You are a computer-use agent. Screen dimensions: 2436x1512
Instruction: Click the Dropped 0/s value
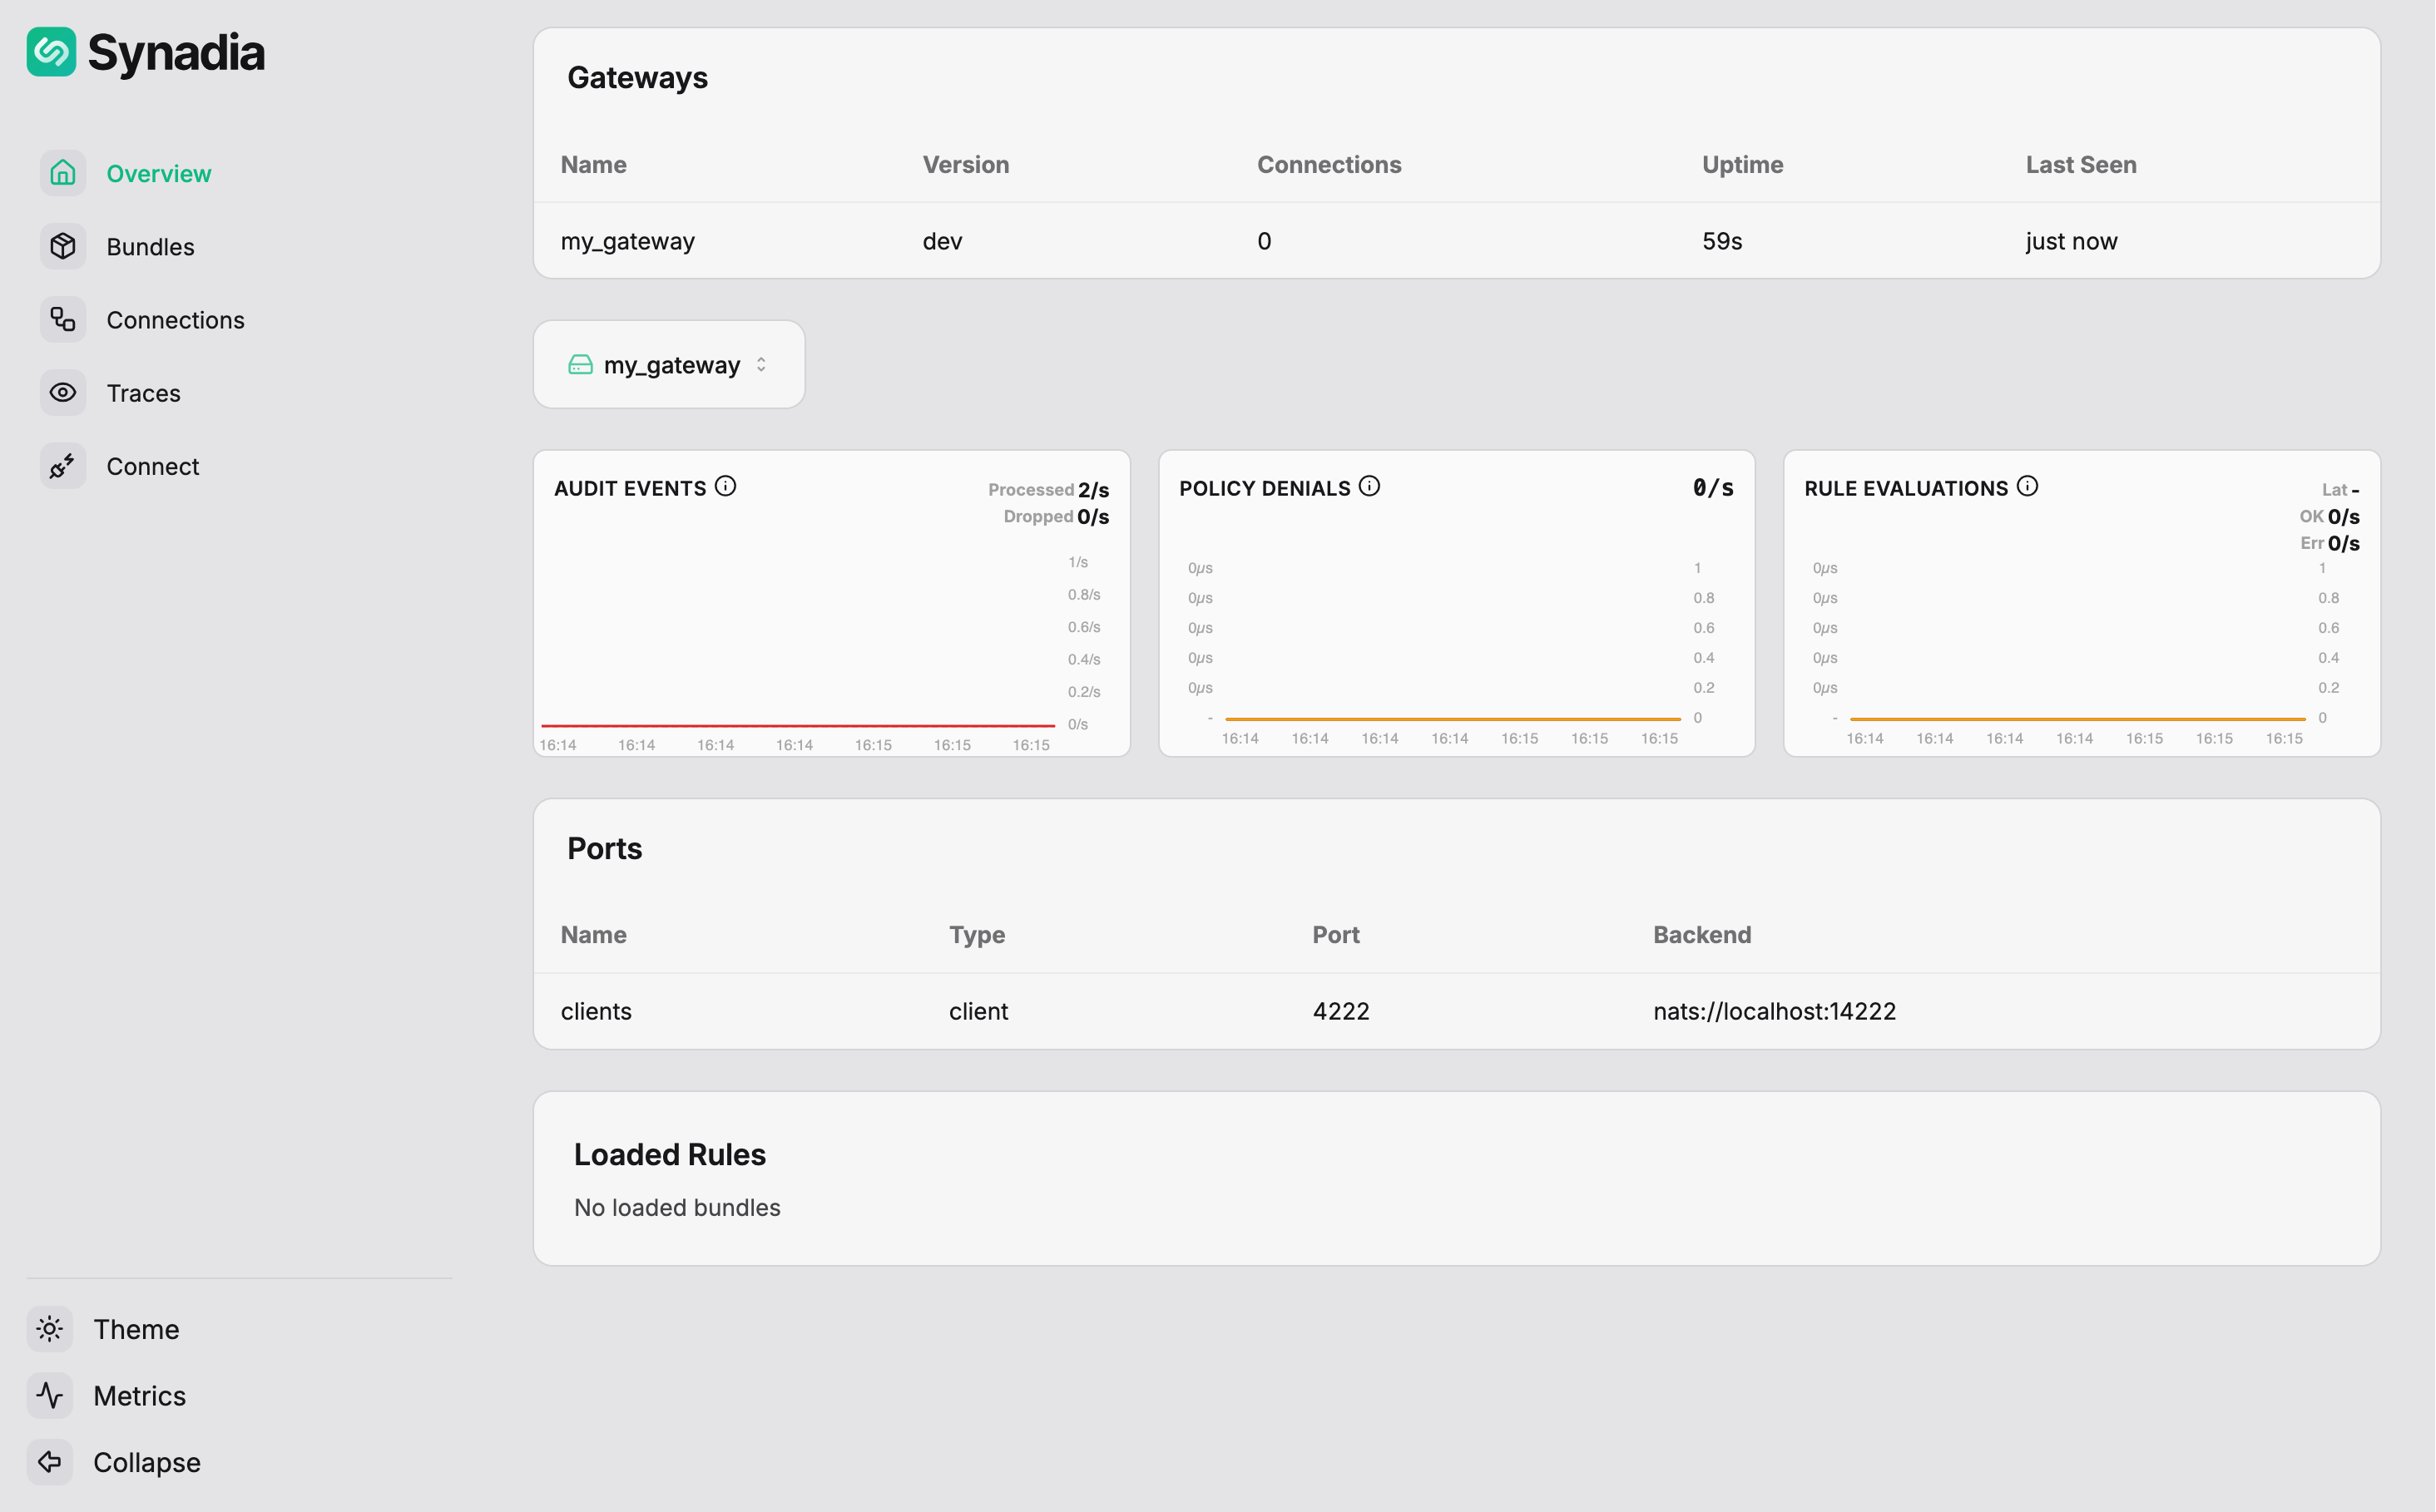click(1093, 517)
